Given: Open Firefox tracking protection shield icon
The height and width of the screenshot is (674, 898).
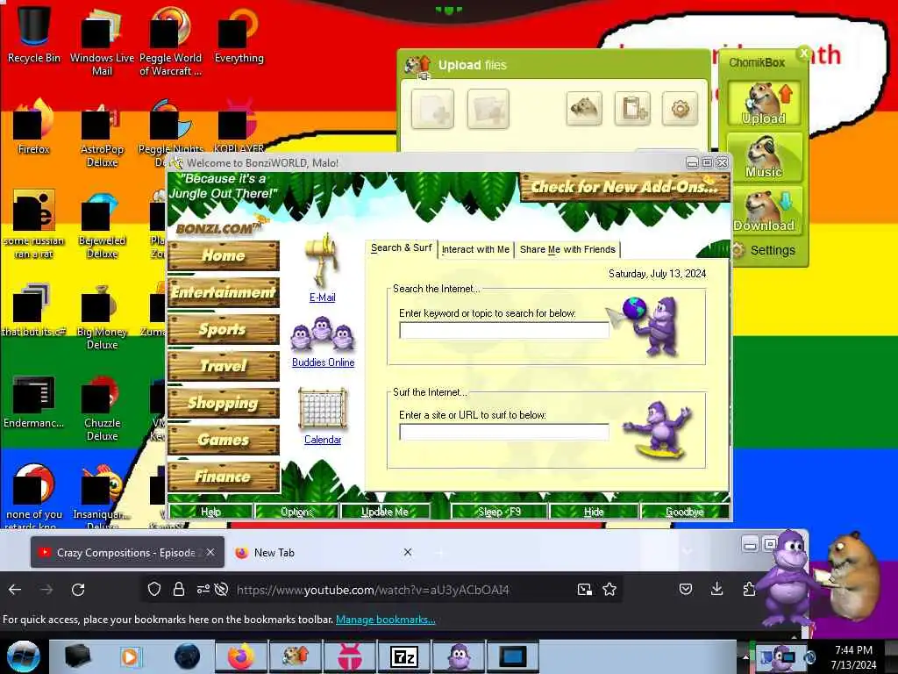Looking at the screenshot, I should 154,589.
